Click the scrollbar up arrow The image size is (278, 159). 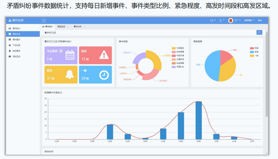267,31
